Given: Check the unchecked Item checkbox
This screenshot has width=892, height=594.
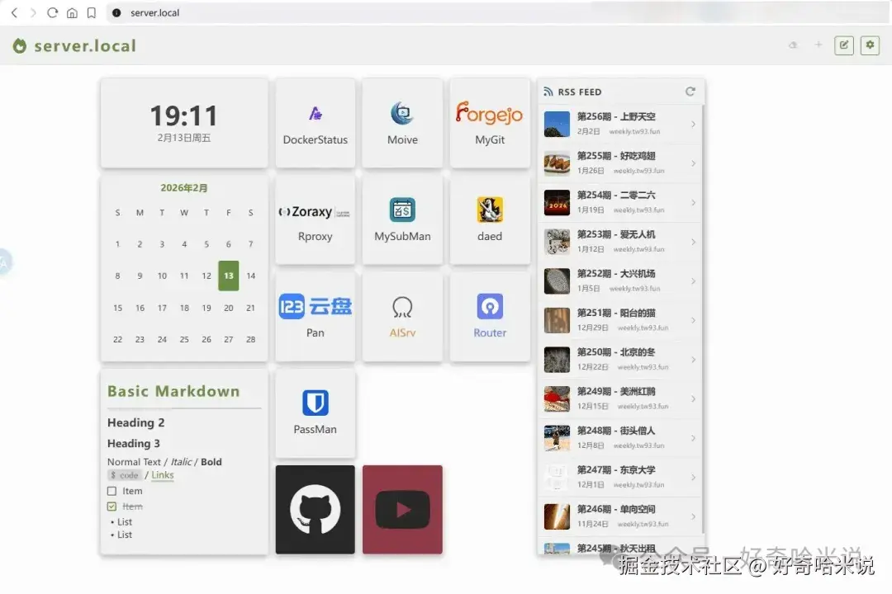Looking at the screenshot, I should pos(112,491).
